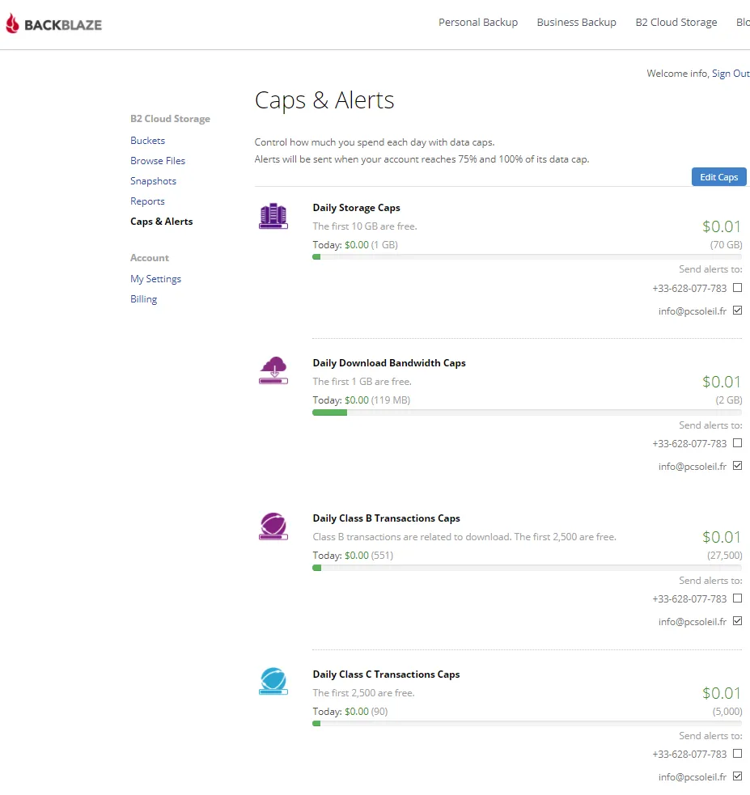Screen dimensions: 750x795
Task: Click the Daily Storage Caps servers icon
Action: pos(273,216)
